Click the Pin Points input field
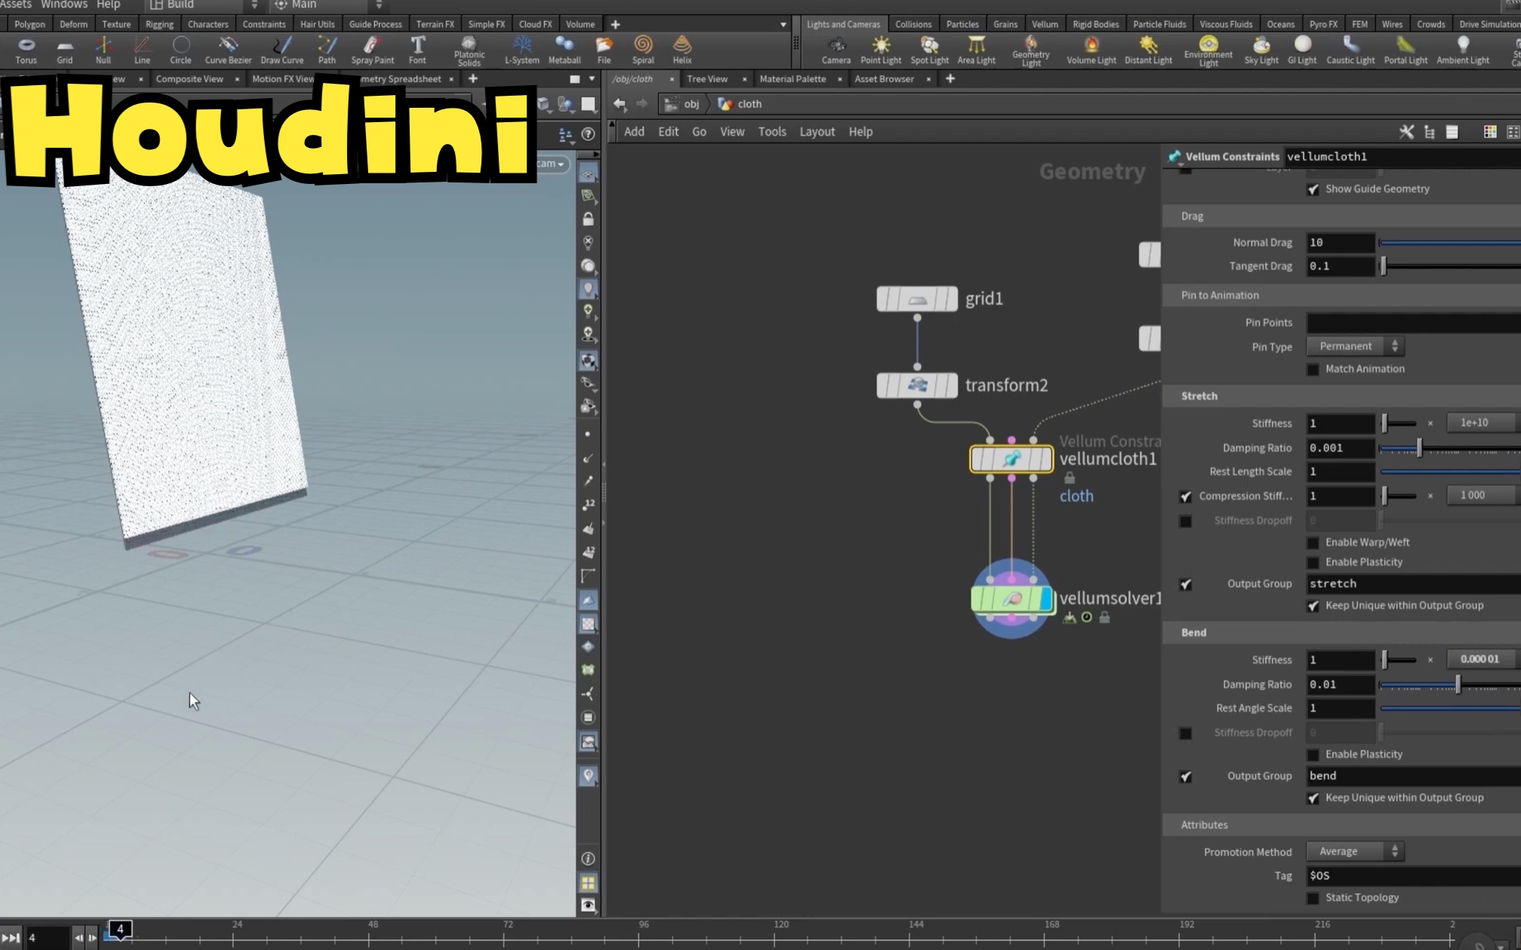 [1414, 323]
